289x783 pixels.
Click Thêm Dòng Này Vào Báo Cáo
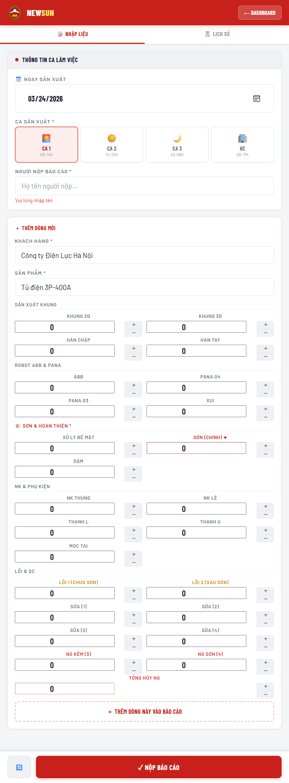tap(144, 712)
